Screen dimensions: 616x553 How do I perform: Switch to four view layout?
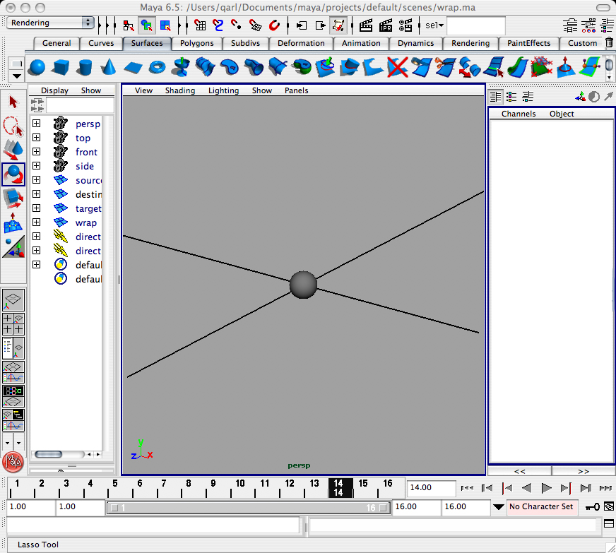pyautogui.click(x=13, y=324)
